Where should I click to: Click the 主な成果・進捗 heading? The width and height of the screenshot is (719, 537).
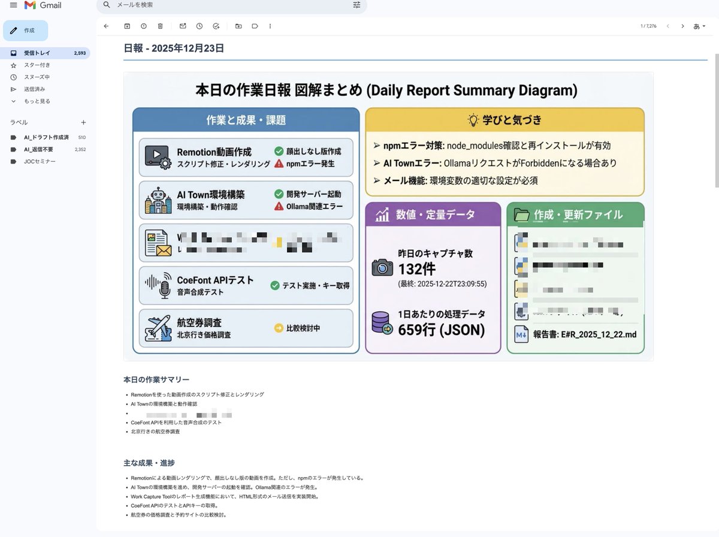tap(149, 463)
